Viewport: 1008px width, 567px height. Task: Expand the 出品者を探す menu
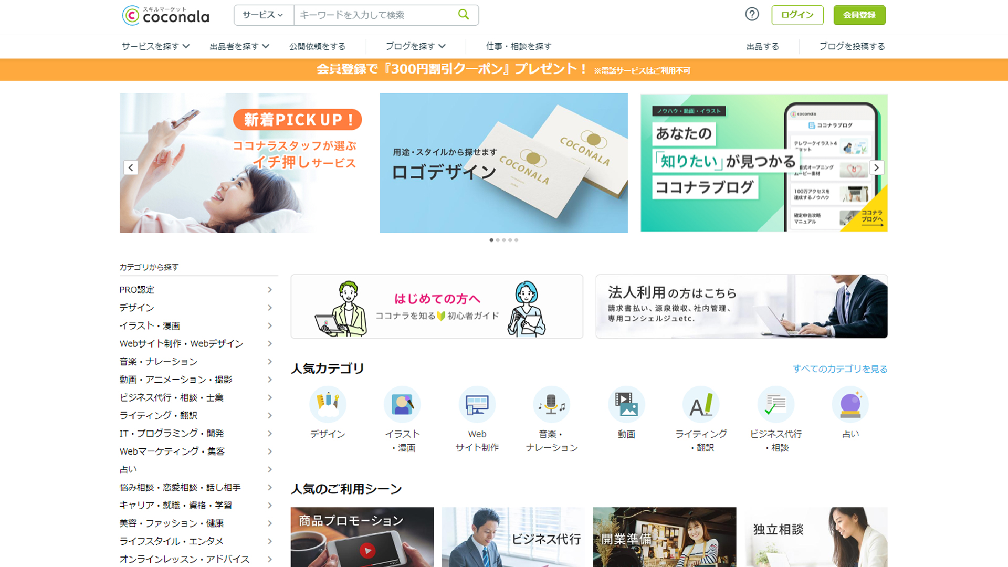click(x=239, y=46)
